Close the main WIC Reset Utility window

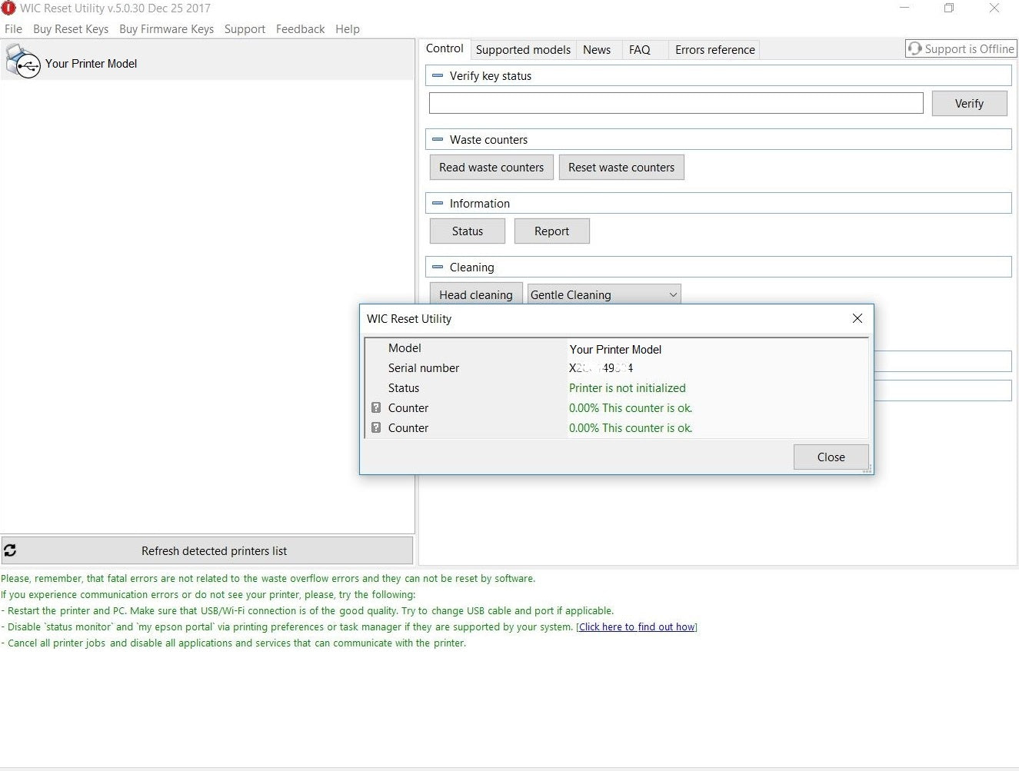(x=994, y=8)
